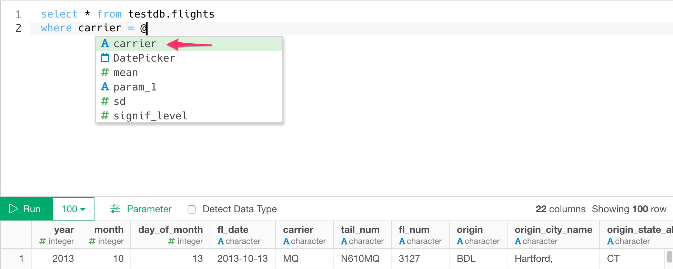Click the Run play triangle icon
This screenshot has height=269, width=673.
13,209
